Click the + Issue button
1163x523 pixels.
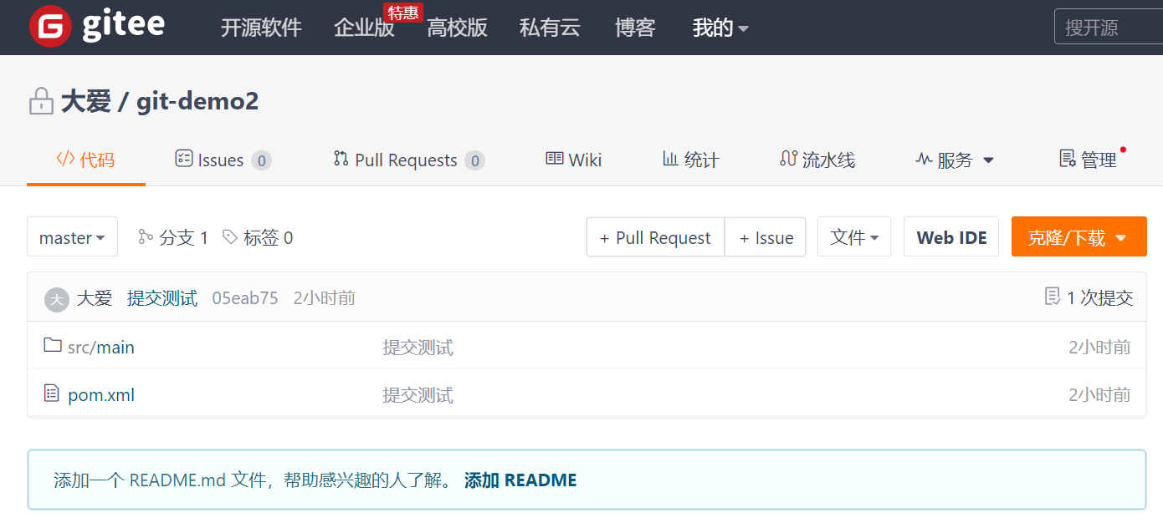pos(766,237)
